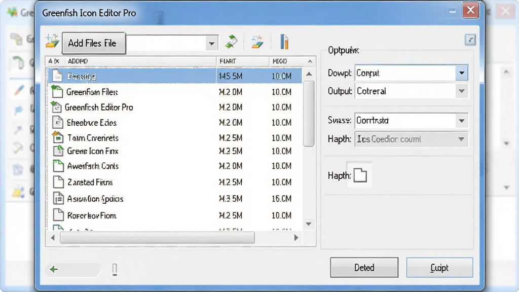The image size is (519, 292).
Task: Click the file list scroll down arrow
Action: 309,224
